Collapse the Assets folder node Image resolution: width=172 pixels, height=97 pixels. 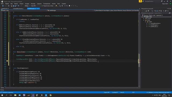[144, 20]
